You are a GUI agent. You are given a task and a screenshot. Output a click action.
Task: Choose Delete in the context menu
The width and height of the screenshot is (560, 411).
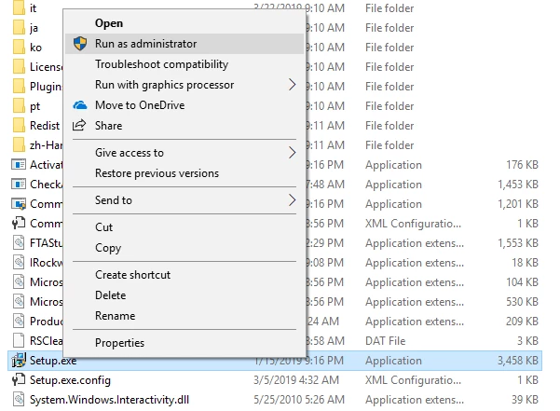click(184, 295)
